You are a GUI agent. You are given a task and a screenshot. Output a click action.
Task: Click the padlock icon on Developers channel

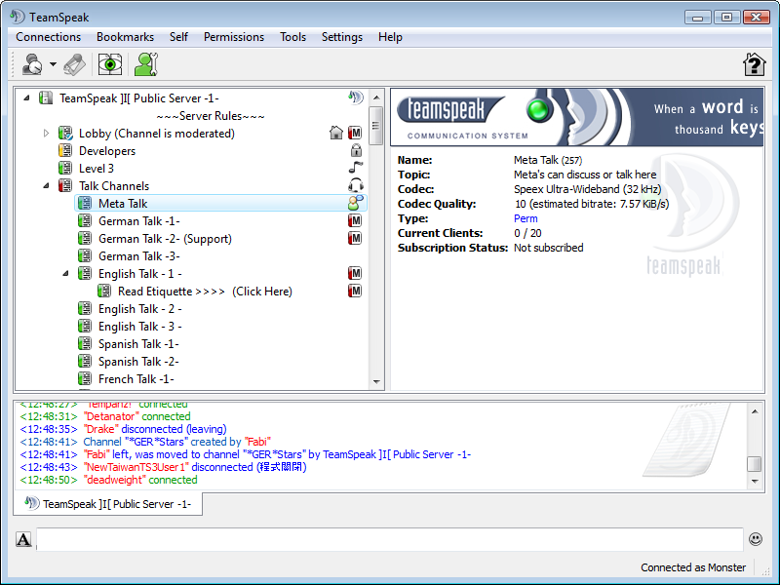[356, 150]
